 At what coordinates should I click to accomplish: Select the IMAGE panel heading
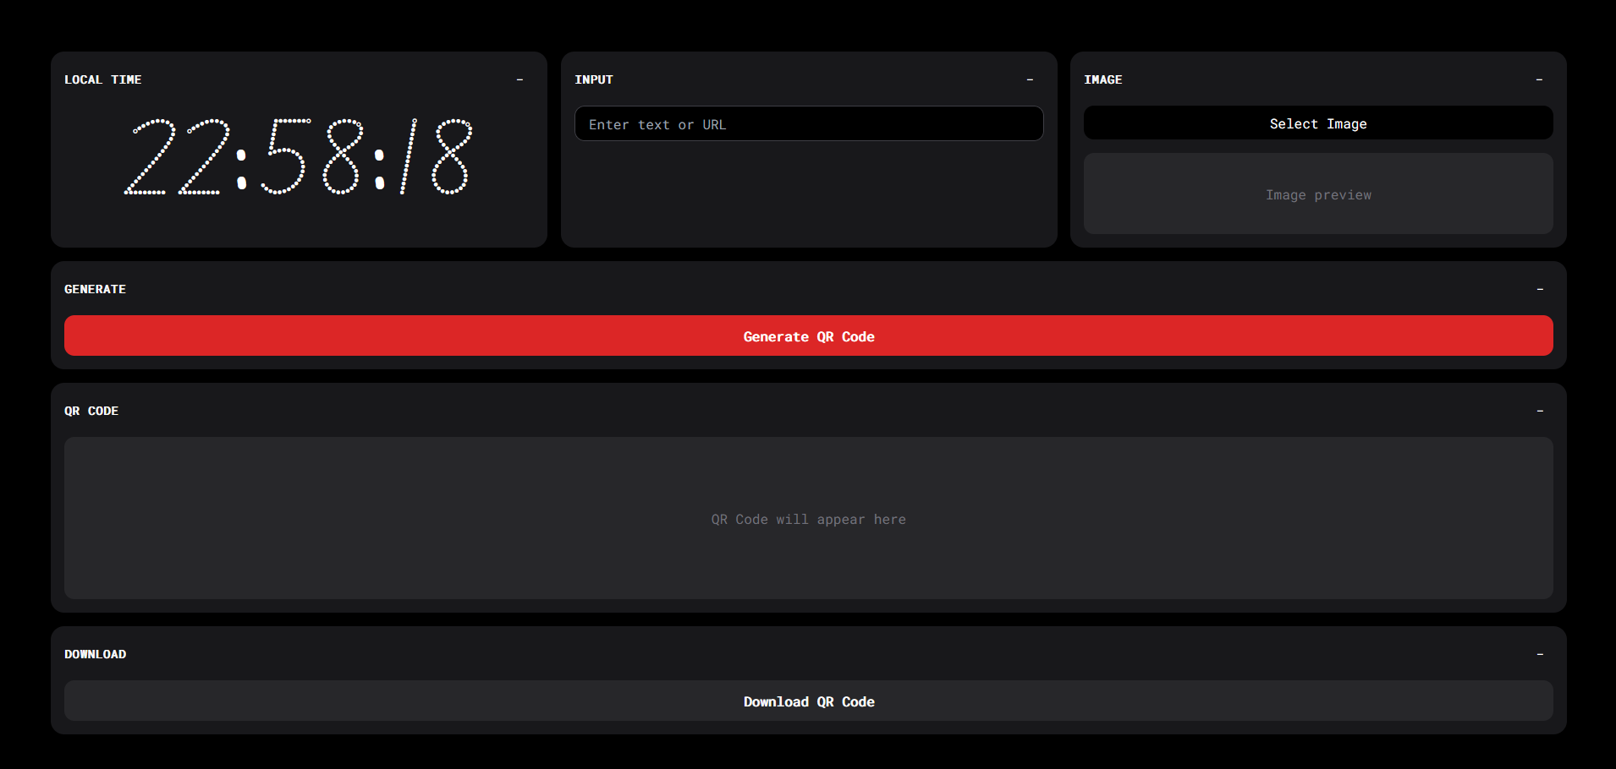click(1103, 79)
